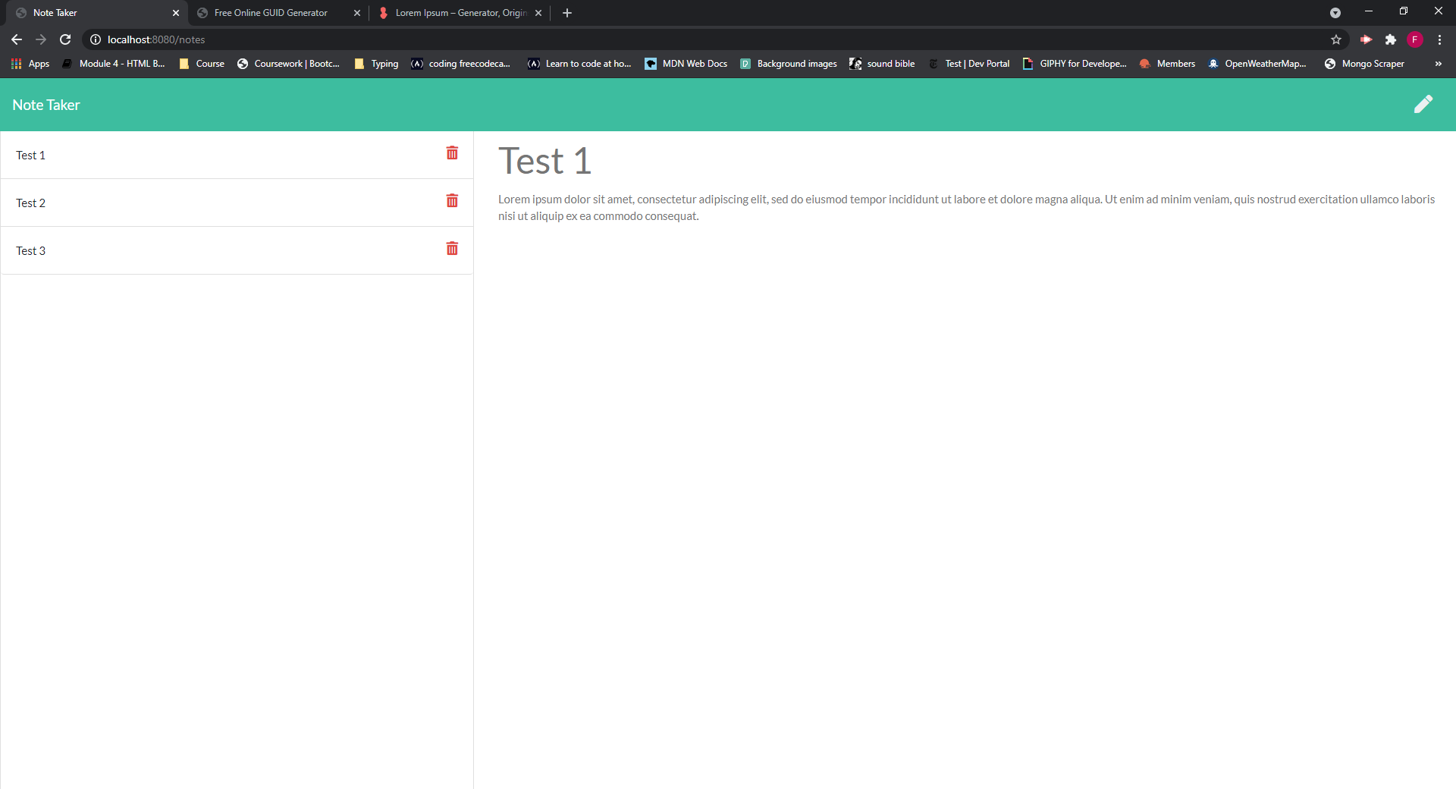Open the Course bookmark folder
Image resolution: width=1456 pixels, height=789 pixels.
[202, 64]
